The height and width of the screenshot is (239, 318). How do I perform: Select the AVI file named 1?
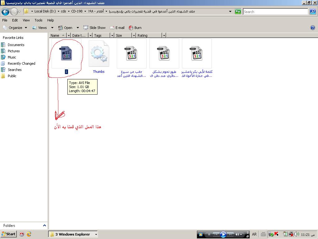66,54
